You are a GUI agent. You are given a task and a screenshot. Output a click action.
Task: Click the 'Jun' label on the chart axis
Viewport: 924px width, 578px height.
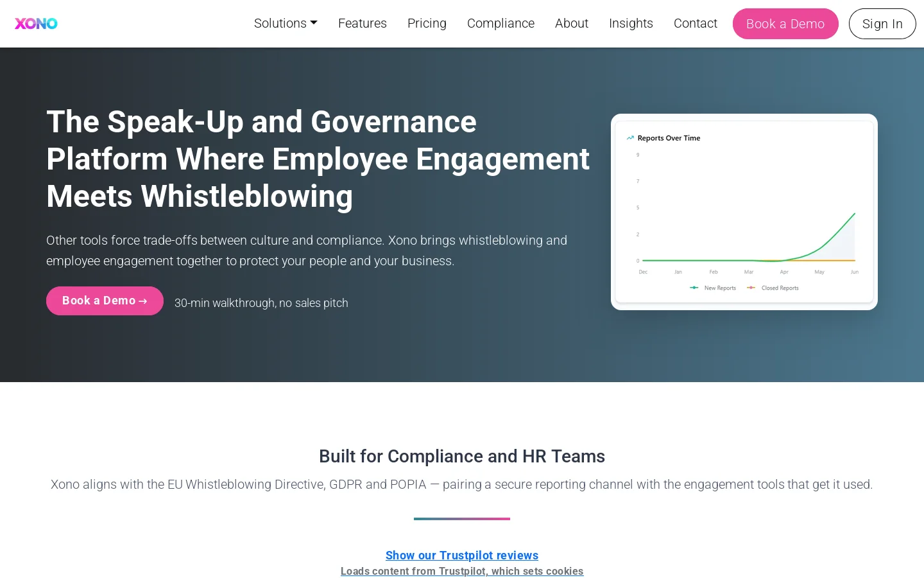click(x=855, y=272)
